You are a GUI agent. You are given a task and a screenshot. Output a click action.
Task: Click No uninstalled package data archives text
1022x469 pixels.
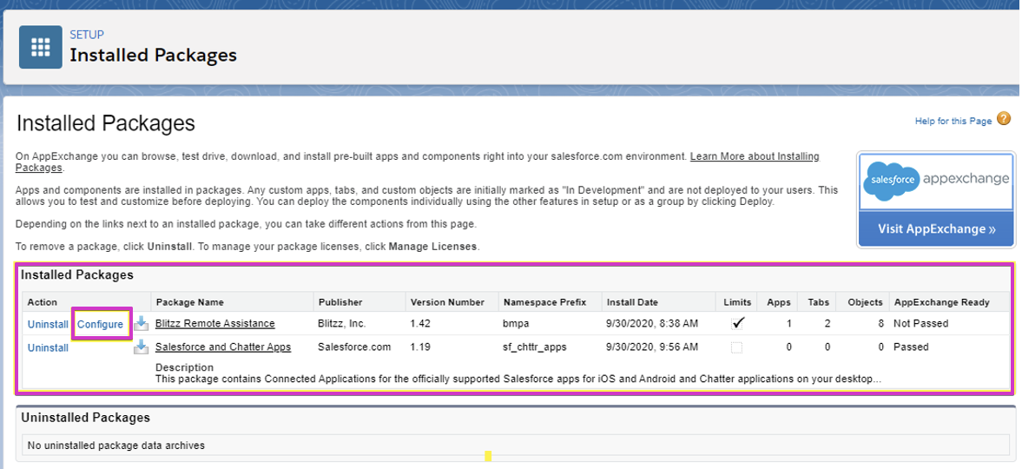tap(116, 446)
